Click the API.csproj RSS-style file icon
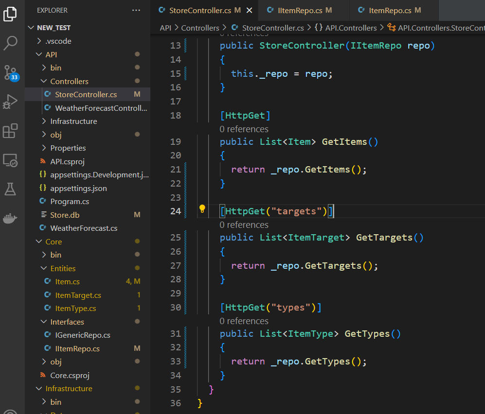 [43, 161]
